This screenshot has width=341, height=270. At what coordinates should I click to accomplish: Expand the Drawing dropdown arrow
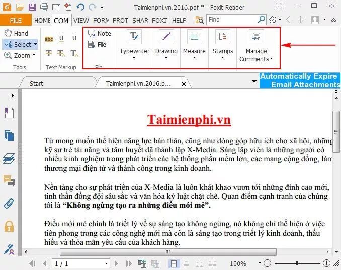(x=166, y=58)
